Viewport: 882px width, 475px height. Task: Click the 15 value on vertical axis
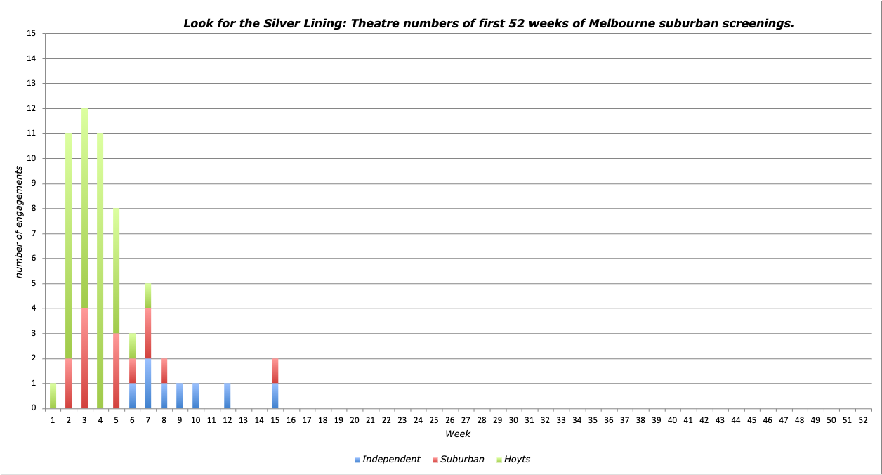30,33
